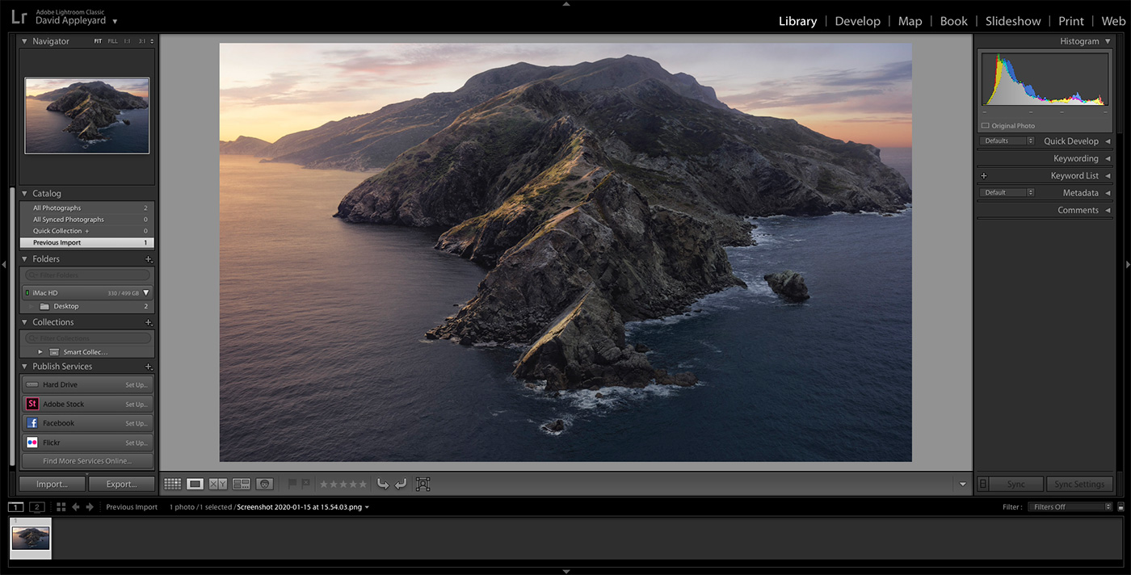
Task: Add new folder with Folders plus icon
Action: click(148, 259)
